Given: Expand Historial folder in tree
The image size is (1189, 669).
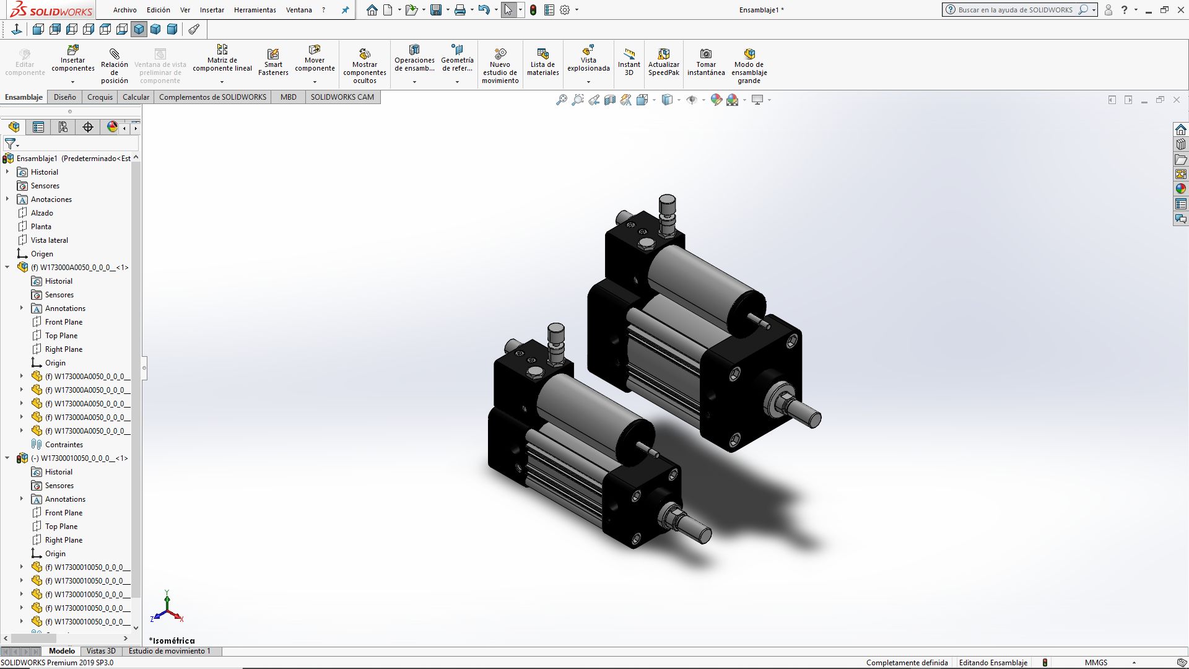Looking at the screenshot, I should tap(7, 172).
